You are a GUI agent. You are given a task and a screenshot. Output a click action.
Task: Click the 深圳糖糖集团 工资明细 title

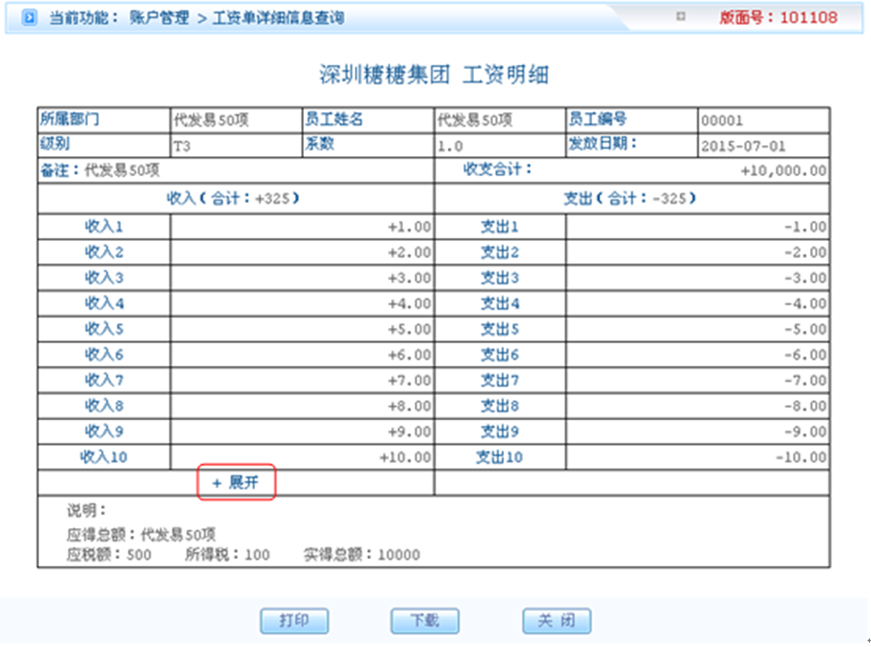click(434, 75)
